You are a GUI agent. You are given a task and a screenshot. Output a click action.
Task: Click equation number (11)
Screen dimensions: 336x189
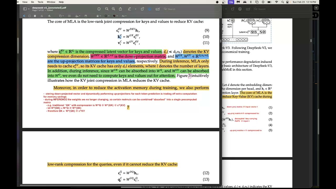click(x=206, y=43)
